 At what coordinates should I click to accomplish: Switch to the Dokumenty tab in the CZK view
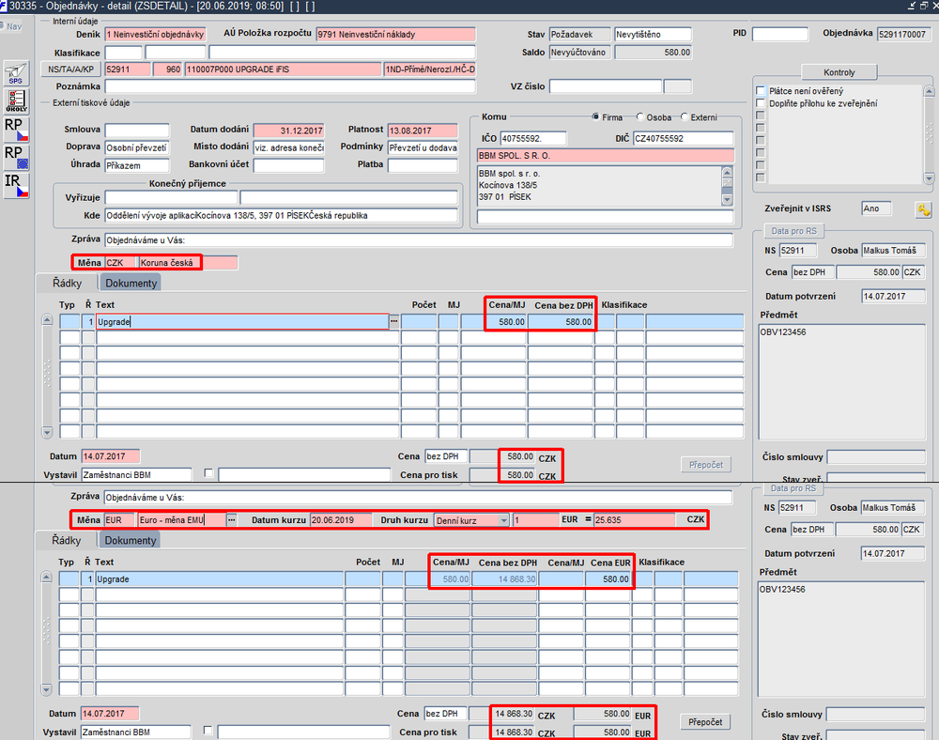[x=131, y=284]
